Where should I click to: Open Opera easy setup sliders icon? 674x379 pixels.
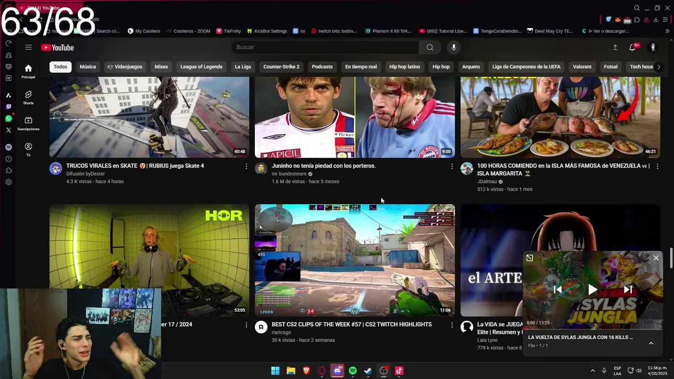tap(666, 19)
